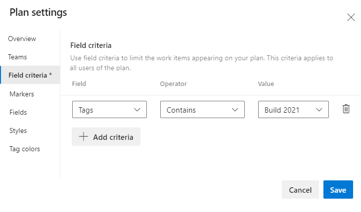Click the Add criteria button
The image size is (361, 212).
106,137
